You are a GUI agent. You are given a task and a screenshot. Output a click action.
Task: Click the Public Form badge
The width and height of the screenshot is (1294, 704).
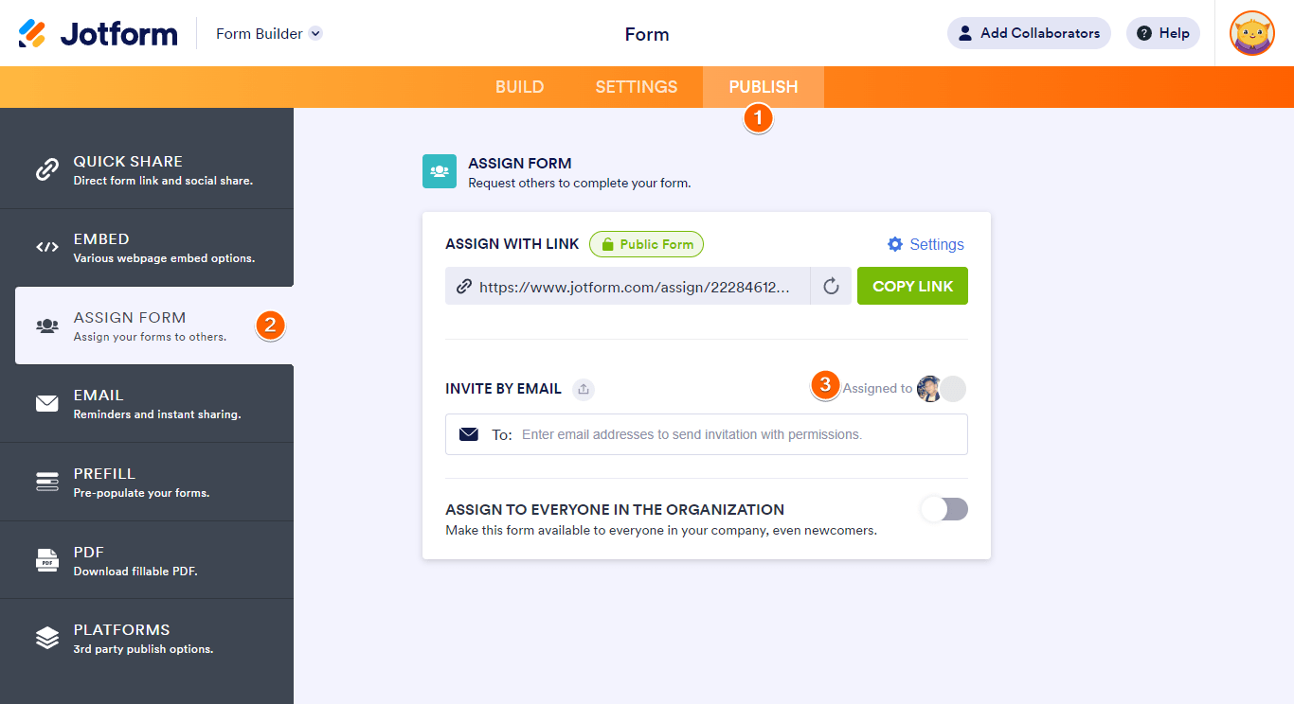646,244
